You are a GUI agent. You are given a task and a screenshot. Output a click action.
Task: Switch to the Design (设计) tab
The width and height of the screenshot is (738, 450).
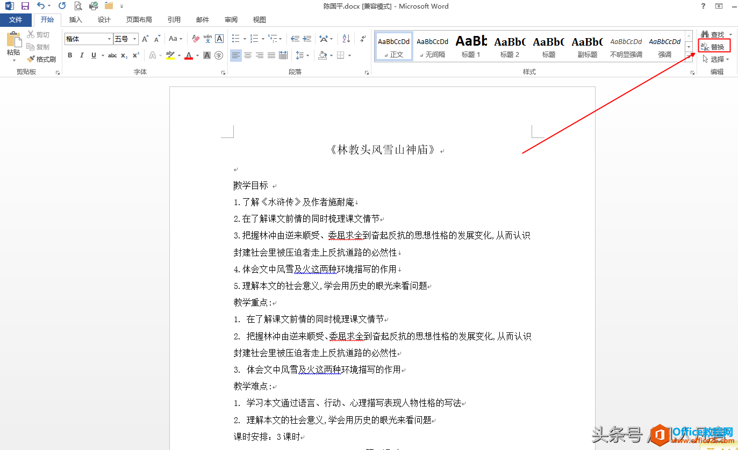click(104, 20)
